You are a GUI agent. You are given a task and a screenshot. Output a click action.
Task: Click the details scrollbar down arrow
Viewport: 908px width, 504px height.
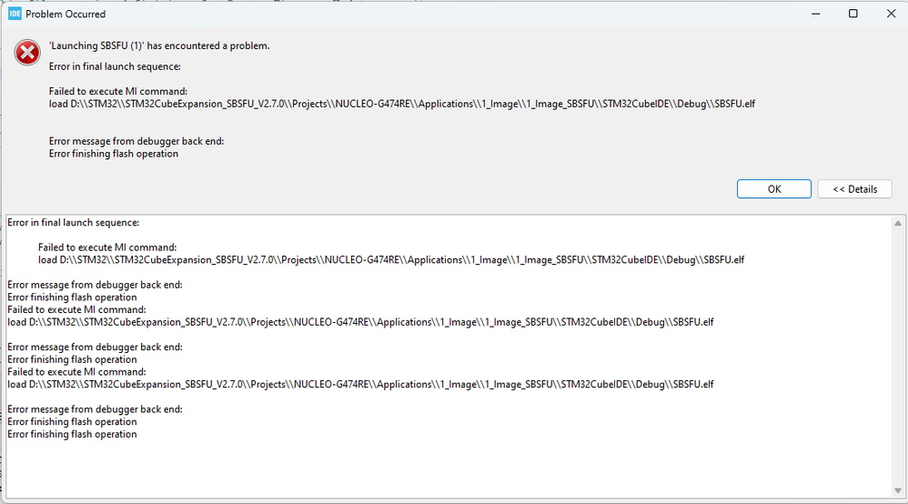pyautogui.click(x=898, y=490)
